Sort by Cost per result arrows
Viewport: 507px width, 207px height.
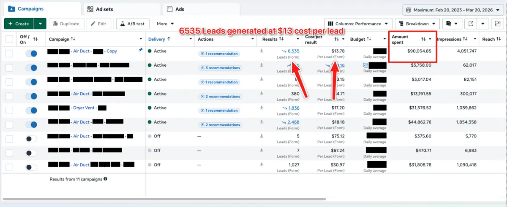pos(337,39)
